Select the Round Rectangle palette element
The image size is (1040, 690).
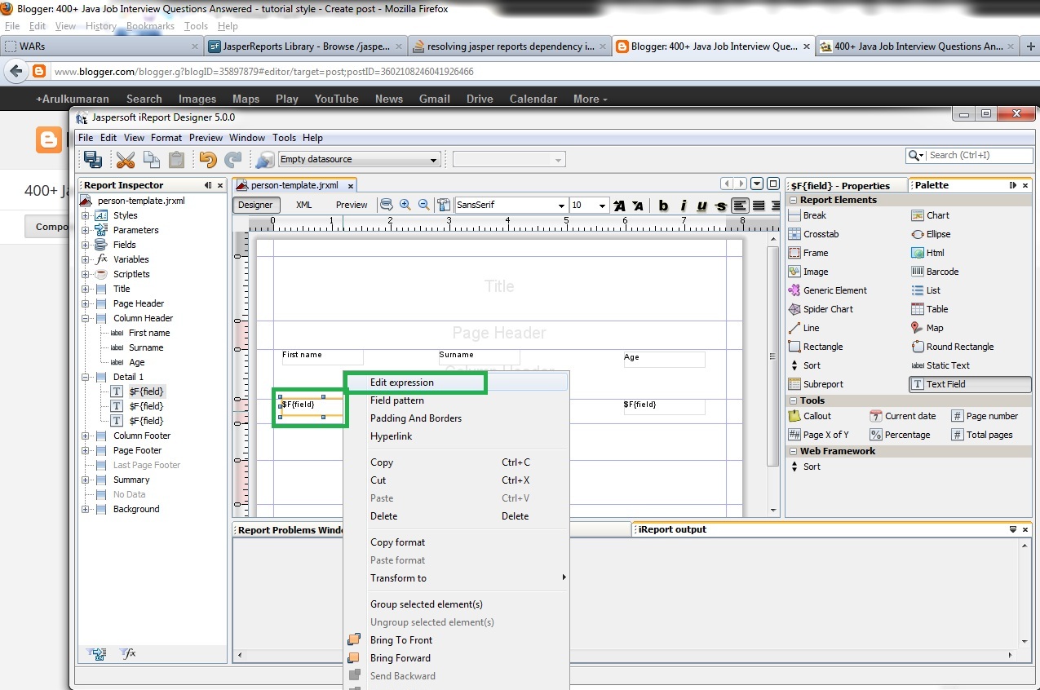(953, 347)
